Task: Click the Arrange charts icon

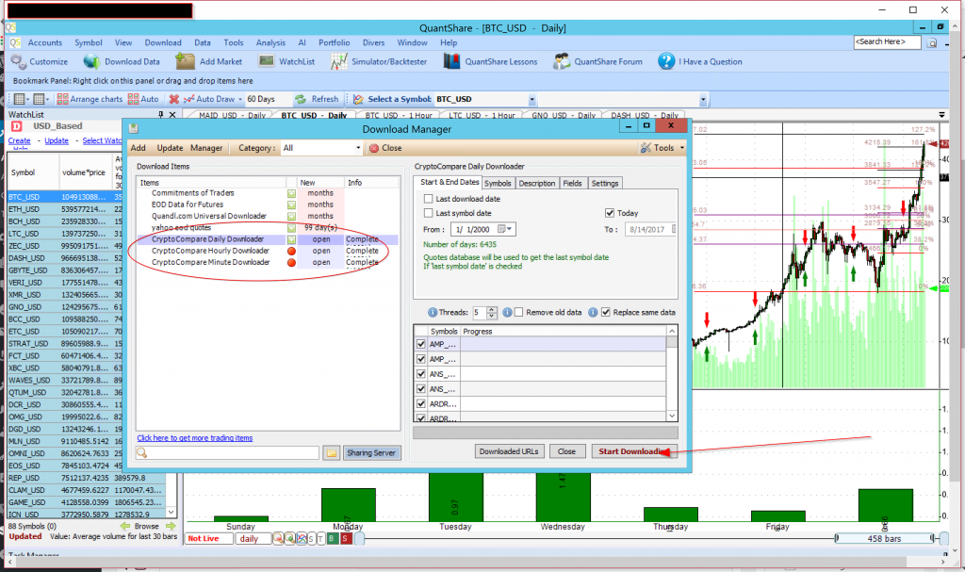Action: point(62,99)
